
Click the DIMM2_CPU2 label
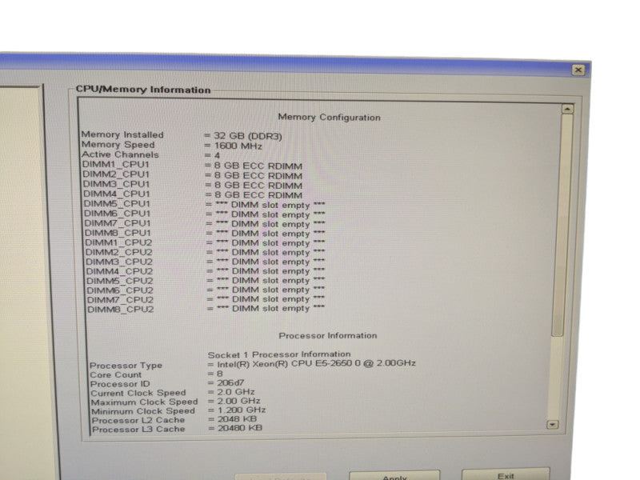[x=118, y=252]
